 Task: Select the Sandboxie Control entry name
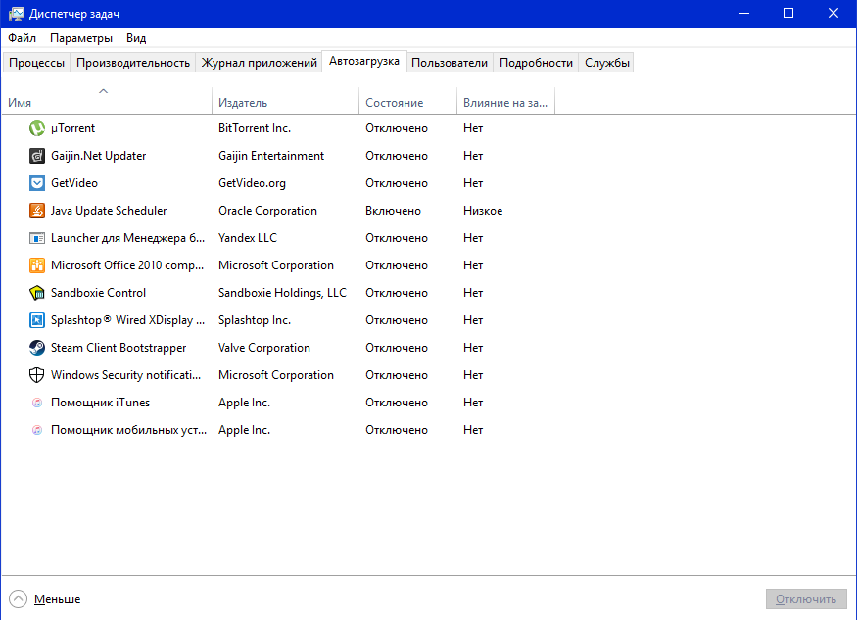(x=98, y=293)
